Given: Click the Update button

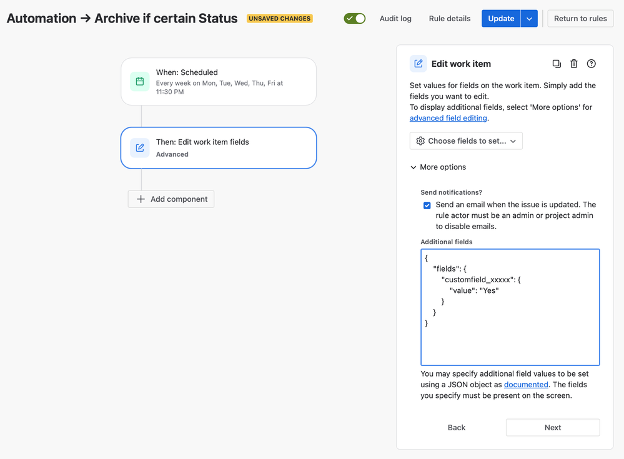Looking at the screenshot, I should 501,19.
